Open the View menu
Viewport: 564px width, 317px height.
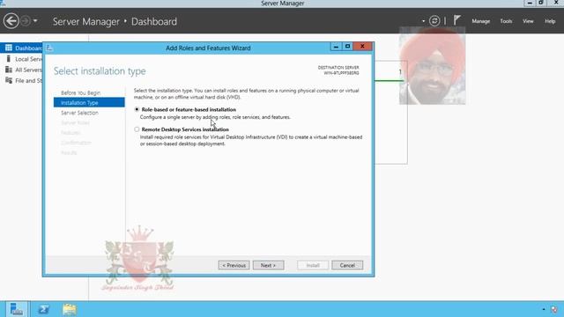[x=528, y=21]
